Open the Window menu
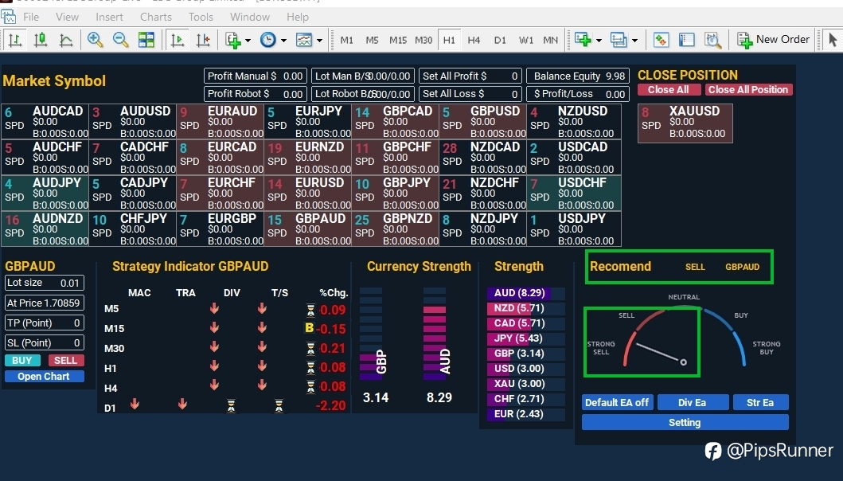This screenshot has height=481, width=843. click(x=250, y=18)
